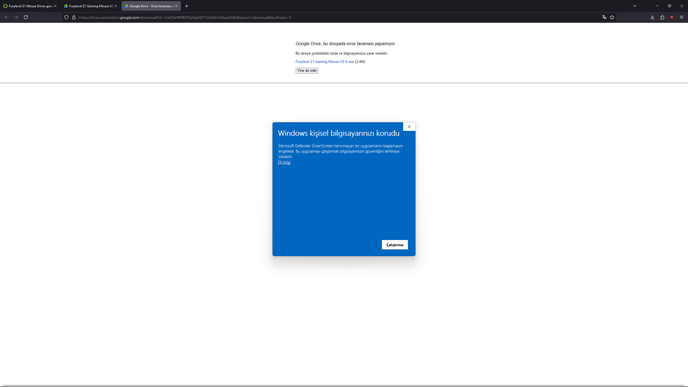Click Furylevel Z1 Gaming Mouse V2.0.exe link

(324, 62)
